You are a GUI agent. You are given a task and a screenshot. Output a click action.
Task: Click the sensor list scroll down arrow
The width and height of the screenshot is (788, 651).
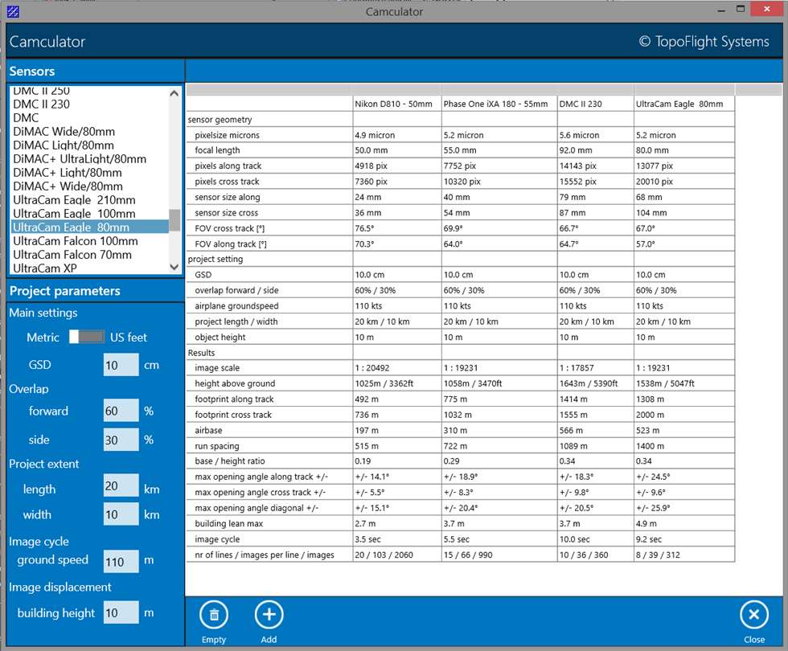coord(174,267)
